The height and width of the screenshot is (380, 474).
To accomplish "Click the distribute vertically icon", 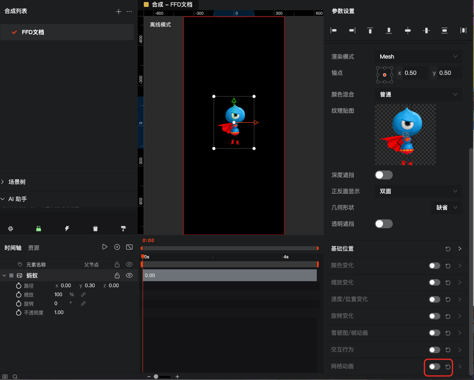I will [444, 30].
